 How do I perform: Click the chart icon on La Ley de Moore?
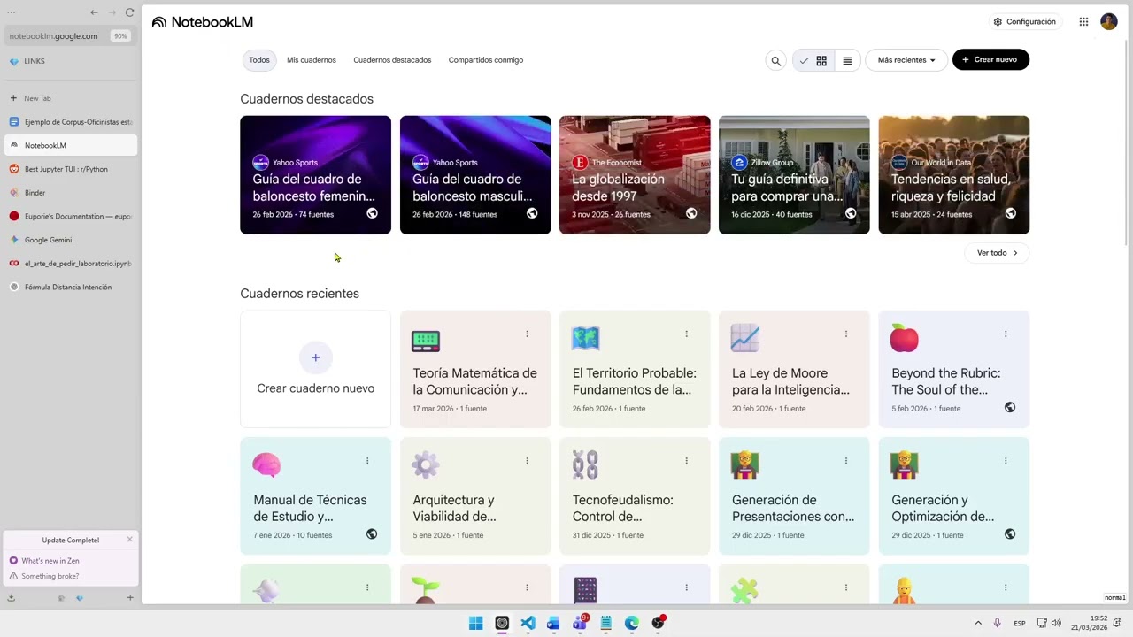click(x=744, y=338)
